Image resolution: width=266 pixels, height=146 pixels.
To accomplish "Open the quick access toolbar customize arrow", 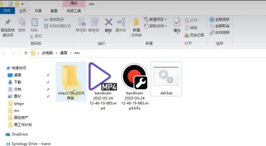I will (22, 4).
